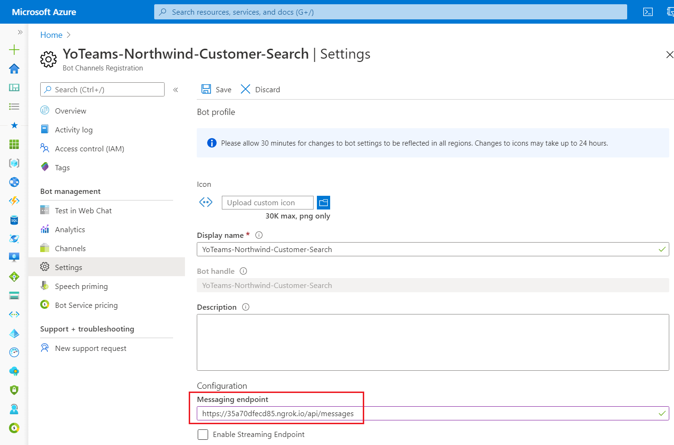
Task: Open SQL databases icon in left rail
Action: pyautogui.click(x=14, y=220)
